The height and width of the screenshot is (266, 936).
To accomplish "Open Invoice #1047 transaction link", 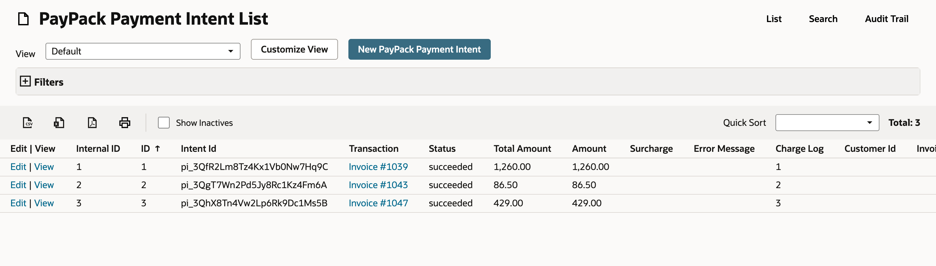I will [378, 203].
